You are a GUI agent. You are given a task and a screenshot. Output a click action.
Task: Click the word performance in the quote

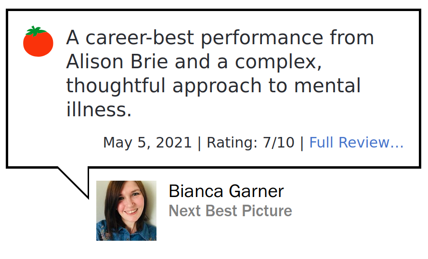coord(262,38)
